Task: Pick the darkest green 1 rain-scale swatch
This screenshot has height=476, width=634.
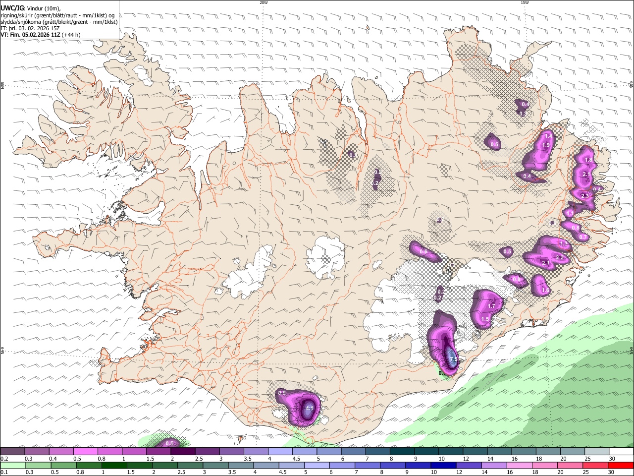Action: tap(114, 465)
